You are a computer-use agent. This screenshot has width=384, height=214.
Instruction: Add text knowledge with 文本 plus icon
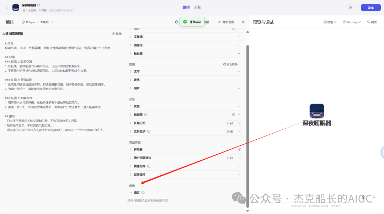pos(239,71)
